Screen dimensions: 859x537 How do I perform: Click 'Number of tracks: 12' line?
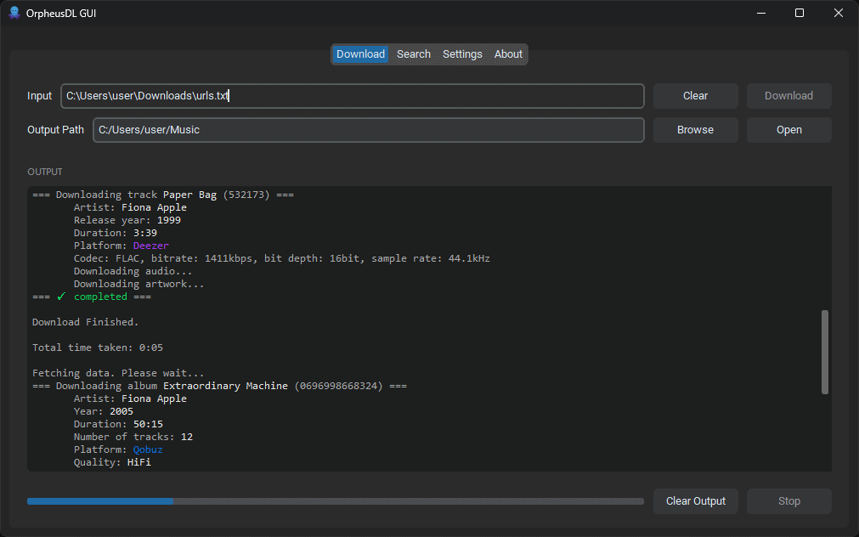point(133,437)
